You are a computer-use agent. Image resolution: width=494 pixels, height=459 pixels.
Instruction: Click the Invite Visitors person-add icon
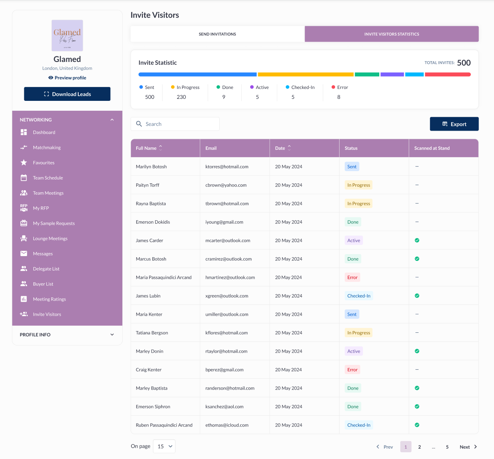24,314
